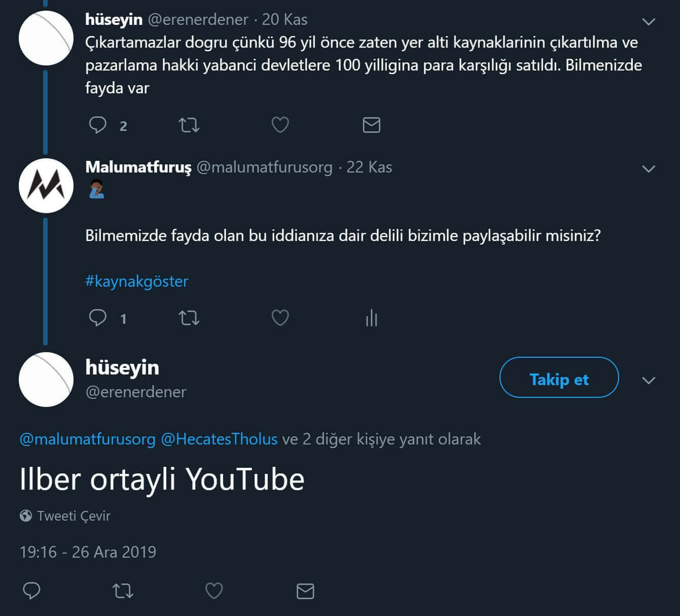Open dropdown arrow beside Takip et button
Screen dimensions: 680x616
click(649, 380)
